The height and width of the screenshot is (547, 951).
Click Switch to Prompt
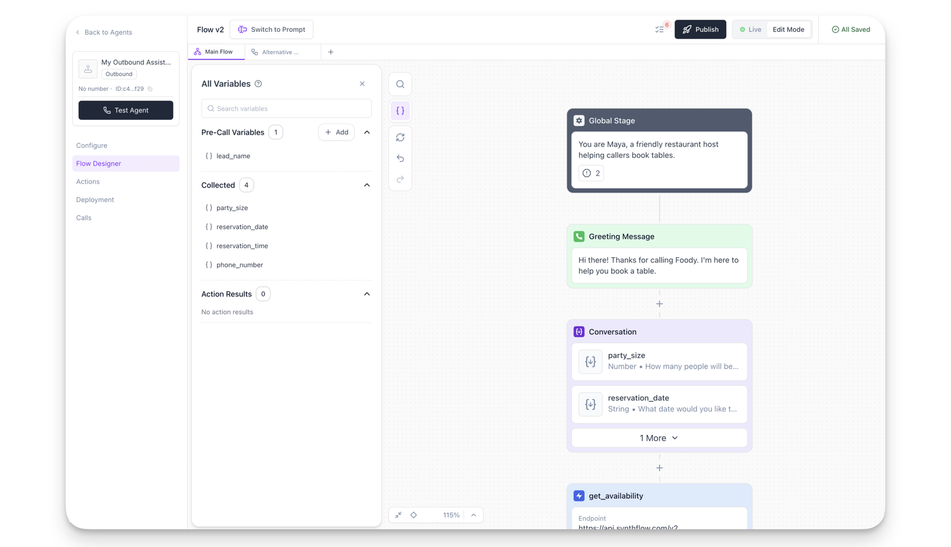272,29
